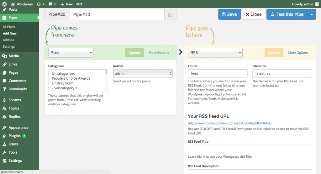Click the Tools wrench icon in sidebar
The image size is (321, 174).
pyautogui.click(x=4, y=152)
